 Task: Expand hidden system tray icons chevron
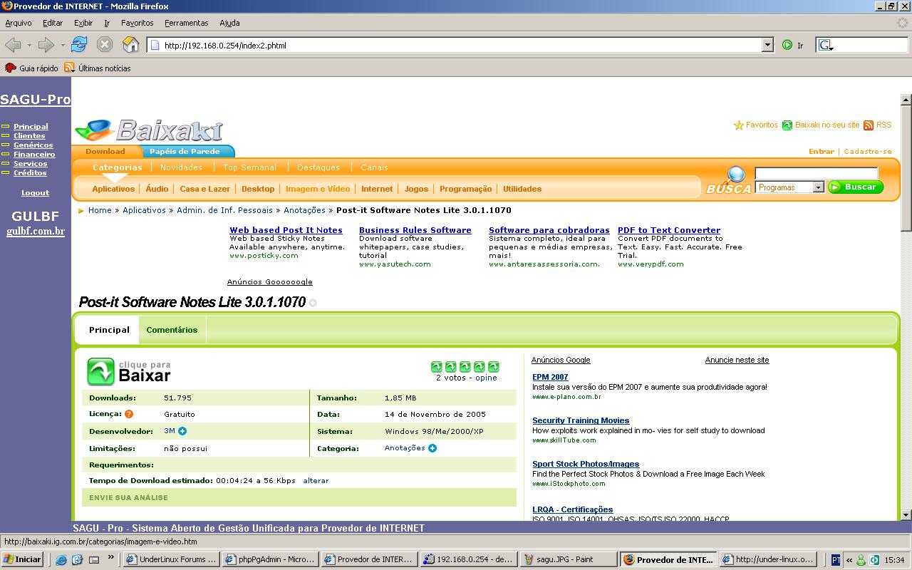click(x=849, y=560)
